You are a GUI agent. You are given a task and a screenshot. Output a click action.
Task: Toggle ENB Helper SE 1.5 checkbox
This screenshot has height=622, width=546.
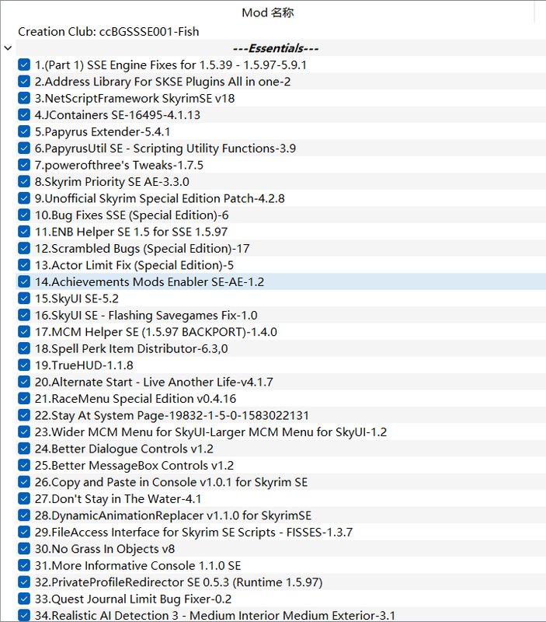pyautogui.click(x=24, y=231)
